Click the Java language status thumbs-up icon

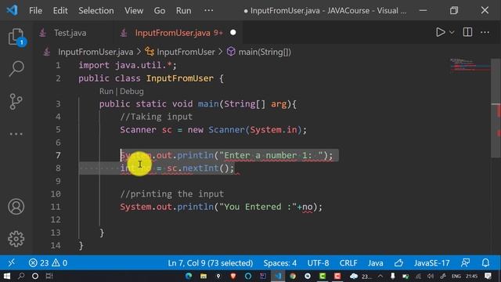(x=398, y=263)
